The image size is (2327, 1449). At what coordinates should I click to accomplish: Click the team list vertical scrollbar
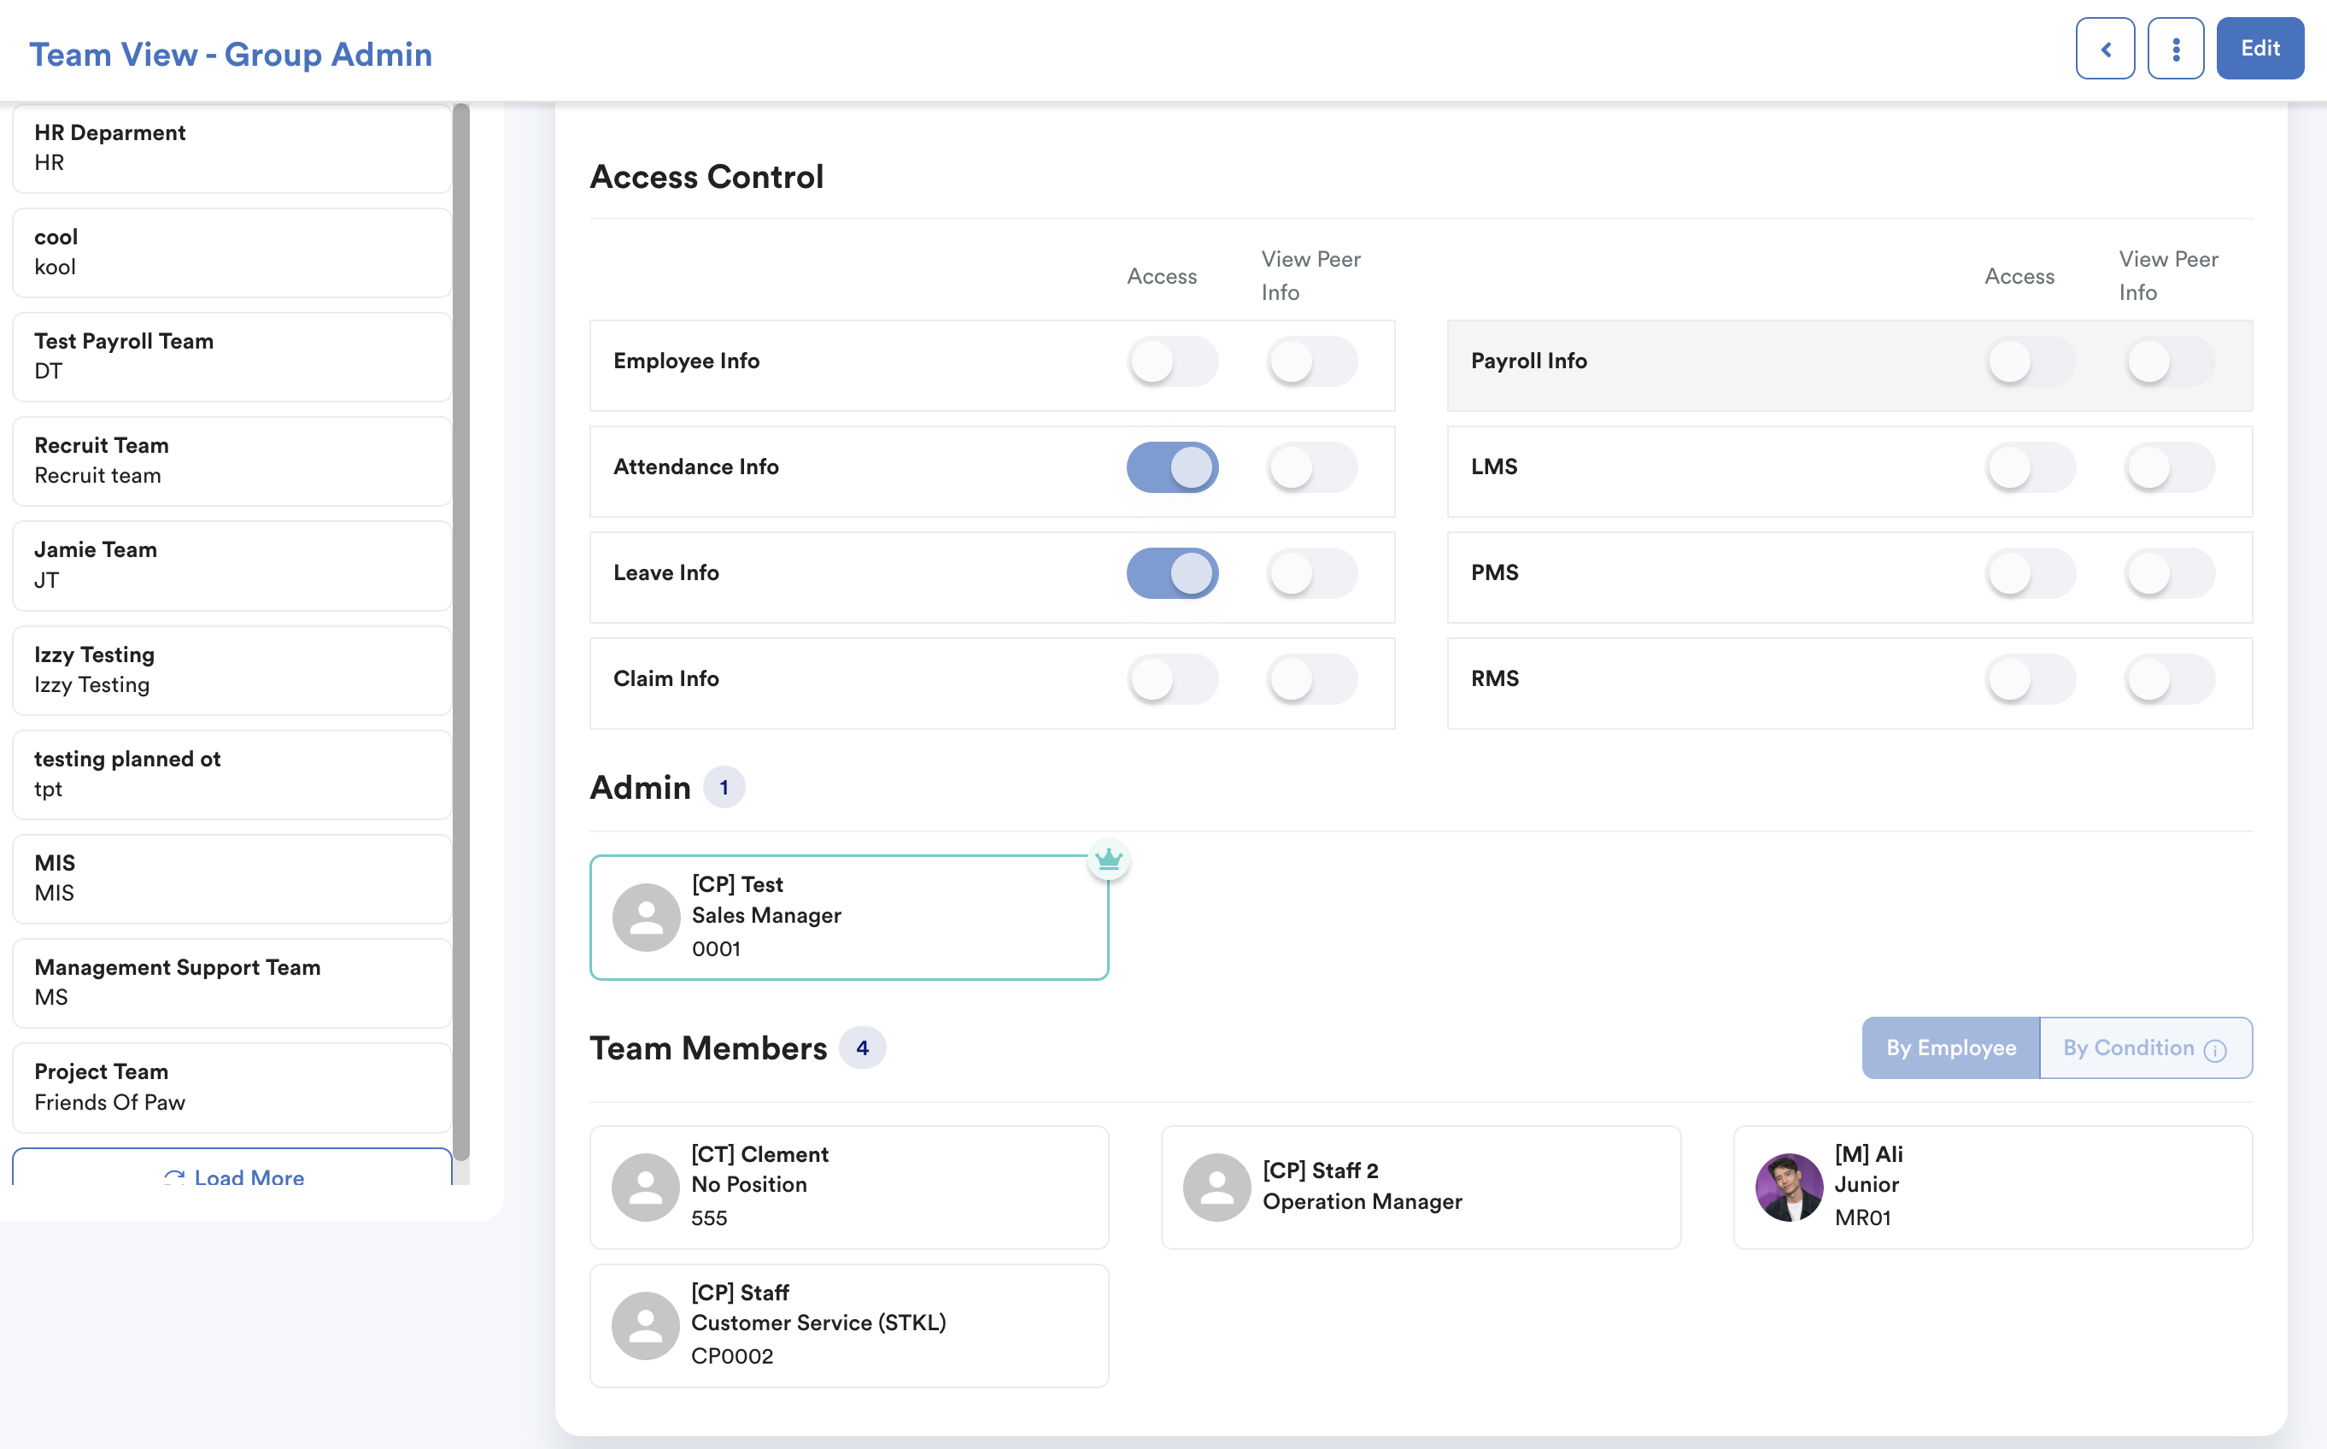(460, 632)
